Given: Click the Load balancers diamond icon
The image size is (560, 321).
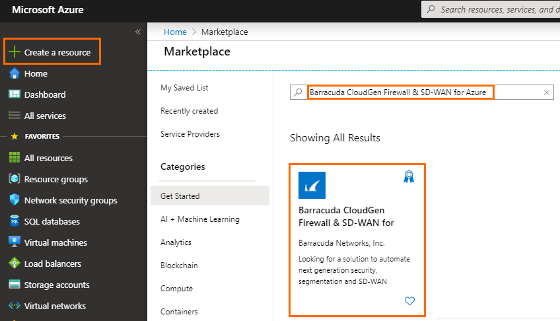Looking at the screenshot, I should pyautogui.click(x=15, y=263).
